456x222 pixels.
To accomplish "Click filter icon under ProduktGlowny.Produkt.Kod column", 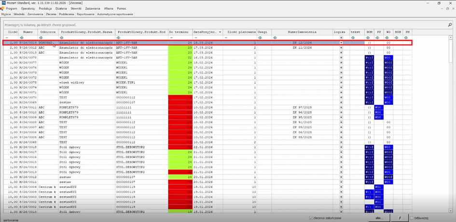I will point(119,38).
